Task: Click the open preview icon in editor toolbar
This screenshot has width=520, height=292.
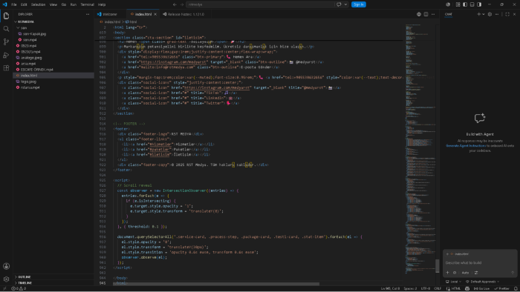Action: click(x=419, y=14)
